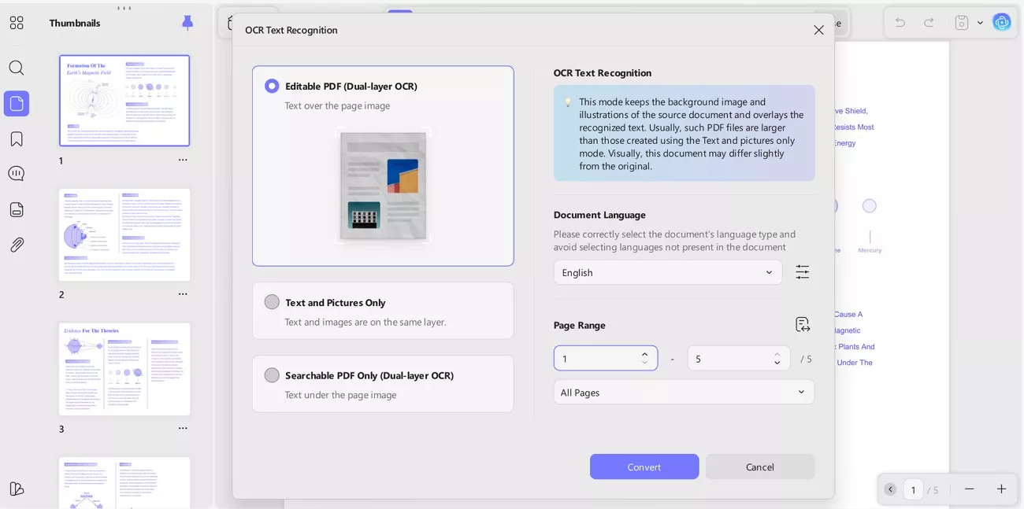This screenshot has width=1024, height=509.
Task: Open the bookmarks panel icon
Action: [x=17, y=139]
